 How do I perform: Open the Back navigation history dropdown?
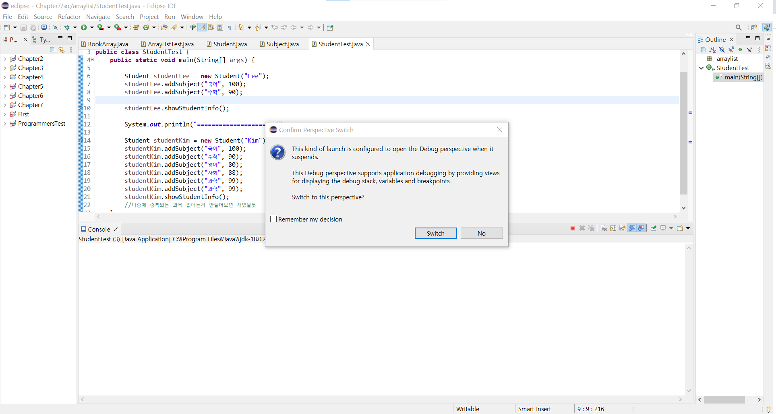point(302,27)
